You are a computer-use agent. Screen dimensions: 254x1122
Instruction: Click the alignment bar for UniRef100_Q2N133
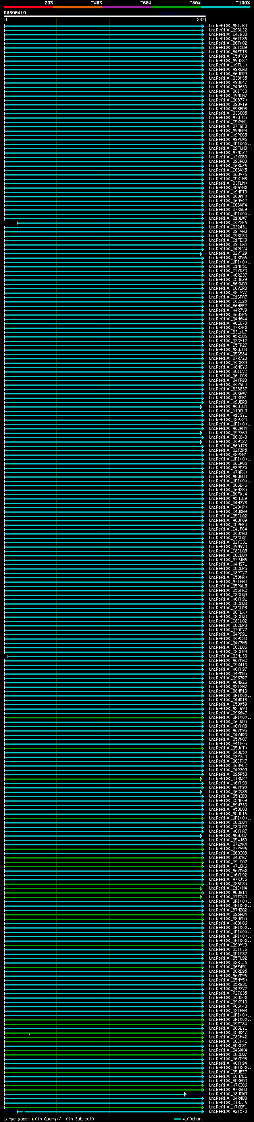[x=106, y=656]
